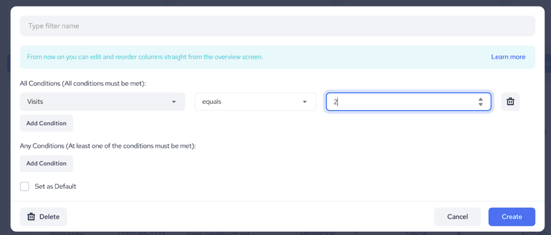Click the trash icon inside the Delete button

[x=31, y=217]
